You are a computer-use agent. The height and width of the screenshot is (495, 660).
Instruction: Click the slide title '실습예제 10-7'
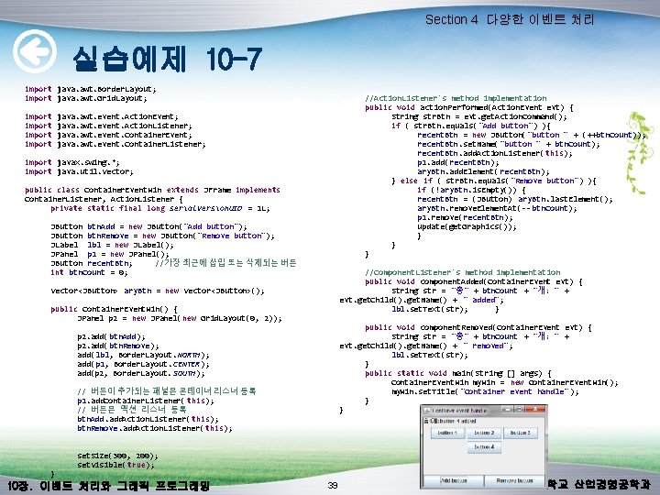tap(168, 59)
